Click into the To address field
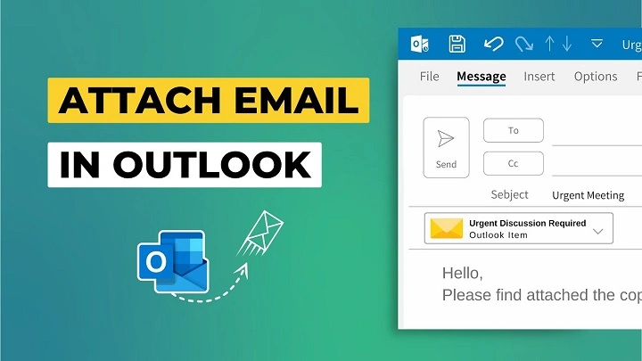Screen dimensions: 642x361 (x=597, y=133)
